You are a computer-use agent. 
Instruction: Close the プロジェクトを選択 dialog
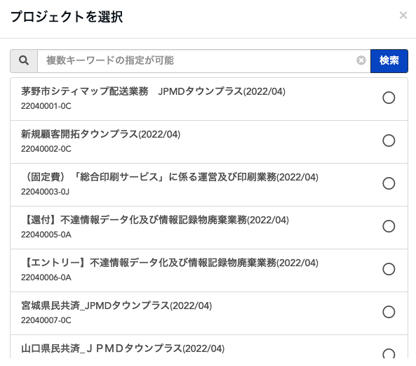[x=403, y=15]
